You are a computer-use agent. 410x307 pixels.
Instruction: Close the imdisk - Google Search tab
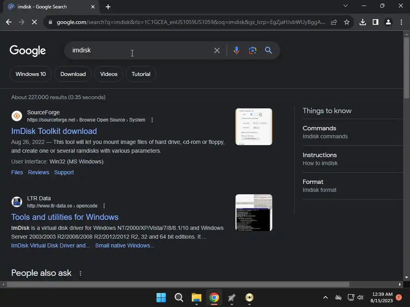click(x=93, y=7)
